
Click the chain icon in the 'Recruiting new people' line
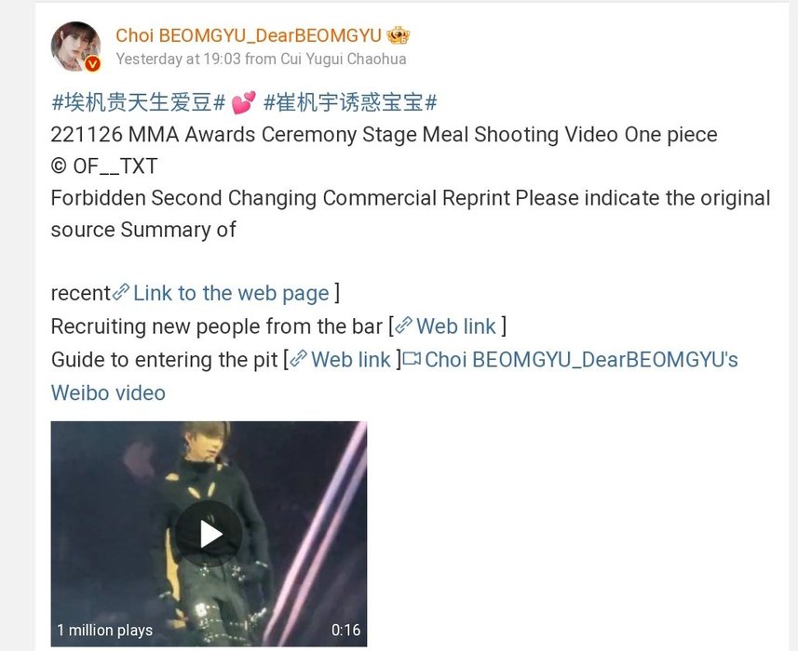(403, 325)
